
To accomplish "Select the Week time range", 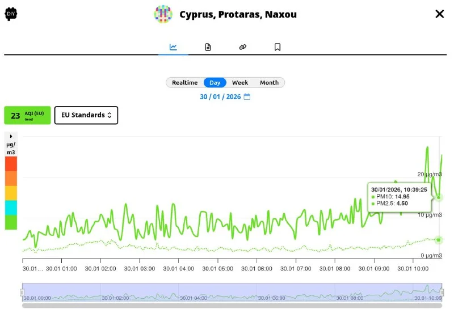I will coord(240,83).
